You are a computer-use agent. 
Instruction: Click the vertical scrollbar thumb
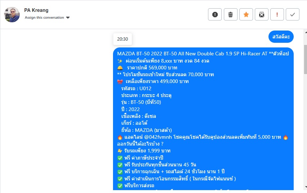(306, 59)
